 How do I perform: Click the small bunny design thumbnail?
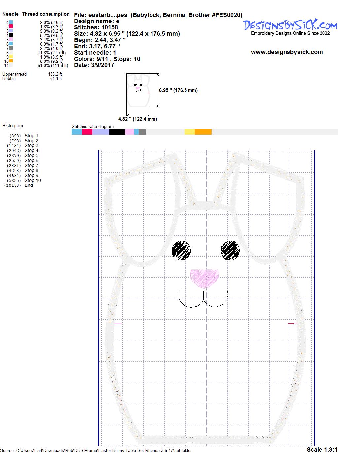138,91
